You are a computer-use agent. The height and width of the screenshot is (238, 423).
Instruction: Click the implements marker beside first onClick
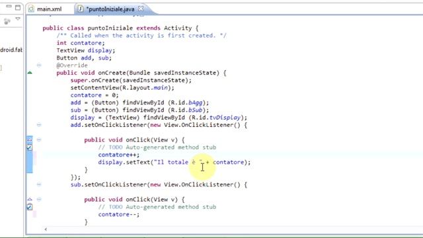click(x=30, y=139)
